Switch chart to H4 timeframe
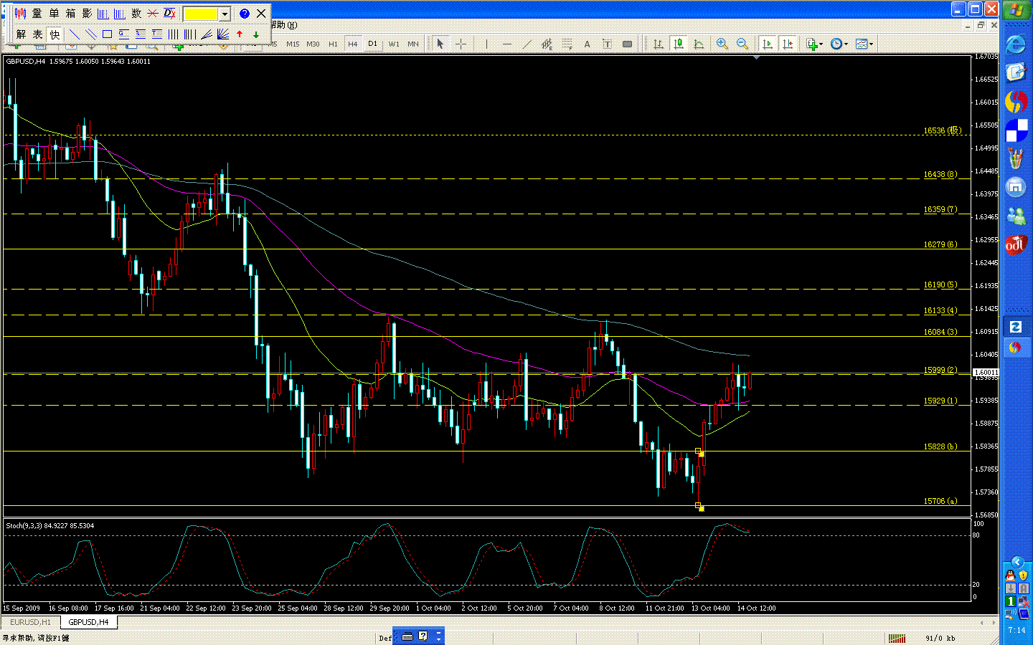Viewport: 1033px width, 645px height. click(x=353, y=44)
